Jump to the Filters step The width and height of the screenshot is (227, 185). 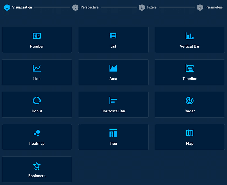pos(151,7)
